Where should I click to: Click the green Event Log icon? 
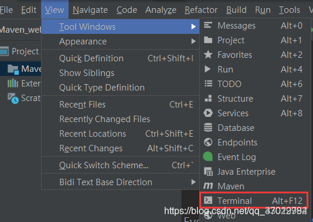tap(208, 157)
